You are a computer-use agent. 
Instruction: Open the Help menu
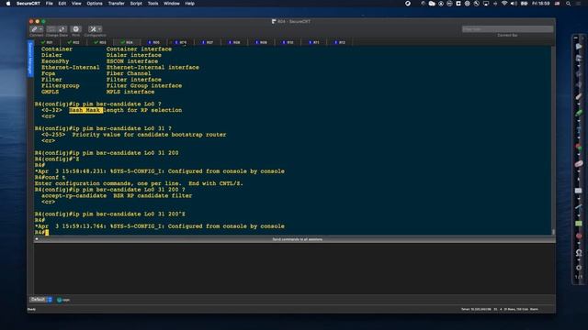click(190, 4)
